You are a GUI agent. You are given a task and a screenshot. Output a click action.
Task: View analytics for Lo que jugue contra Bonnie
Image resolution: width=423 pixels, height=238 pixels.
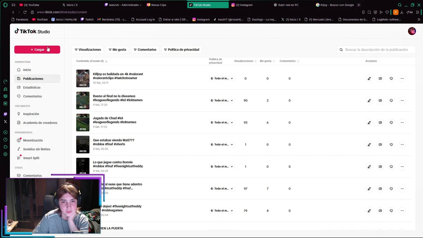point(380,167)
